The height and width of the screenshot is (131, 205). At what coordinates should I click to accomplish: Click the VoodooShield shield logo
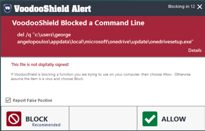pyautogui.click(x=8, y=8)
